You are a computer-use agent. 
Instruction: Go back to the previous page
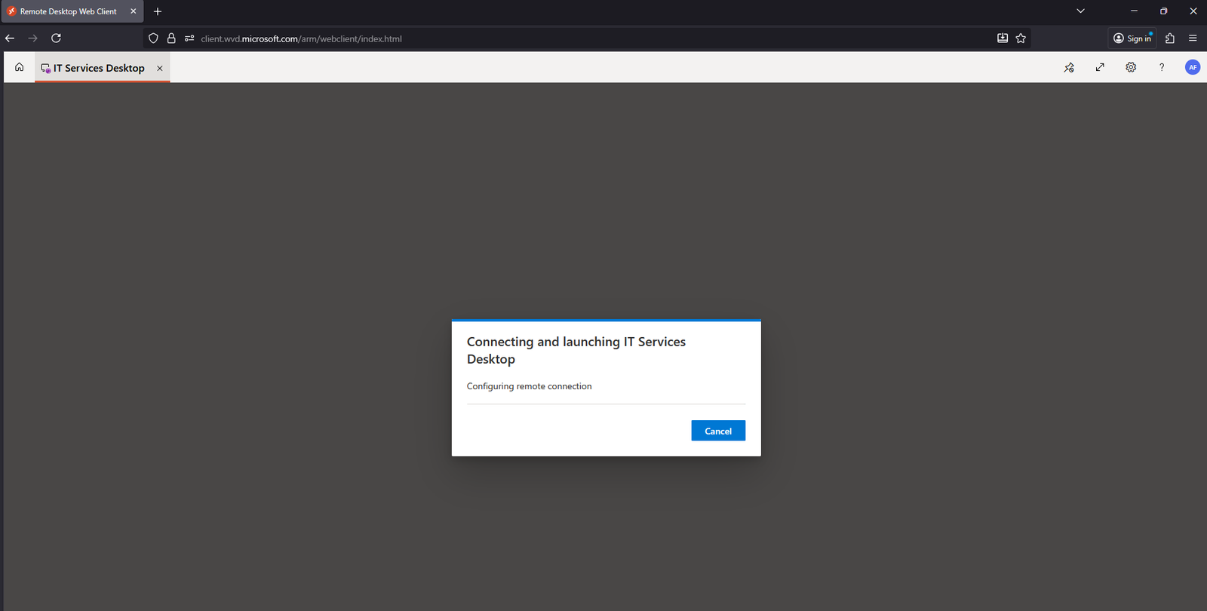(10, 38)
